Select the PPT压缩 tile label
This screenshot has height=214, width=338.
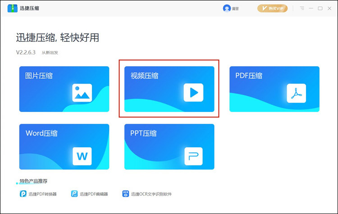143,133
